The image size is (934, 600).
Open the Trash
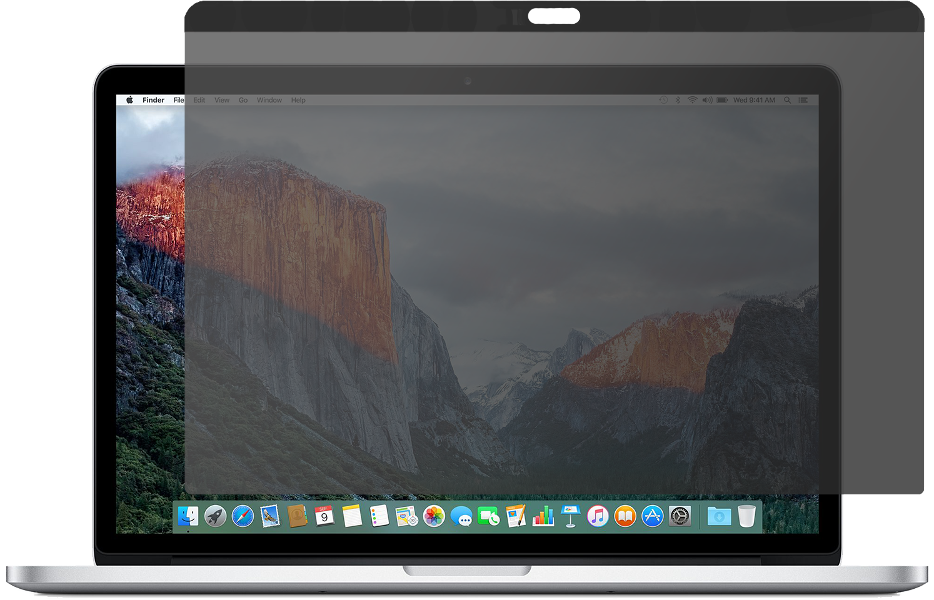[745, 516]
